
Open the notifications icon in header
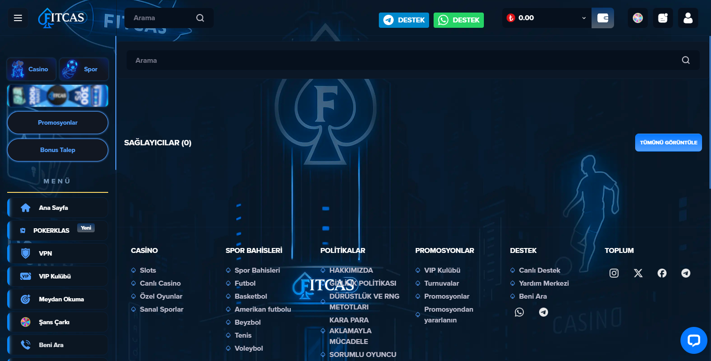pyautogui.click(x=663, y=18)
